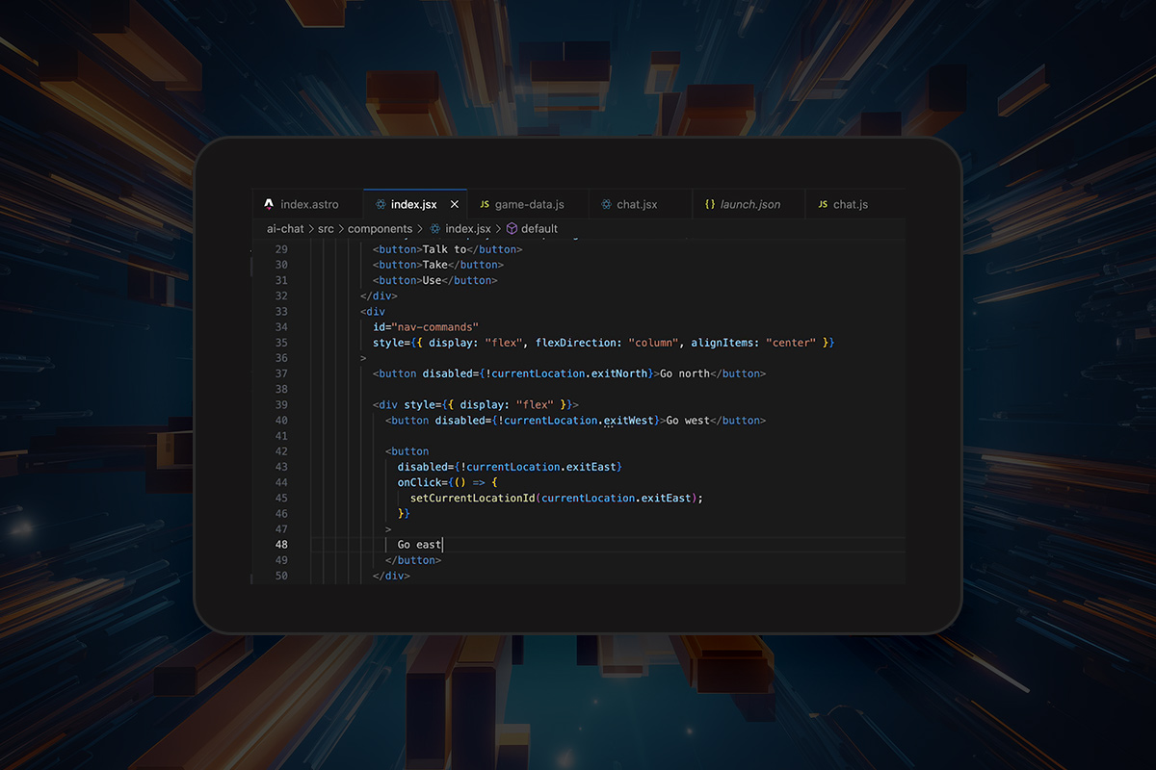
Task: Click flexDirection property on line 35
Action: click(578, 343)
